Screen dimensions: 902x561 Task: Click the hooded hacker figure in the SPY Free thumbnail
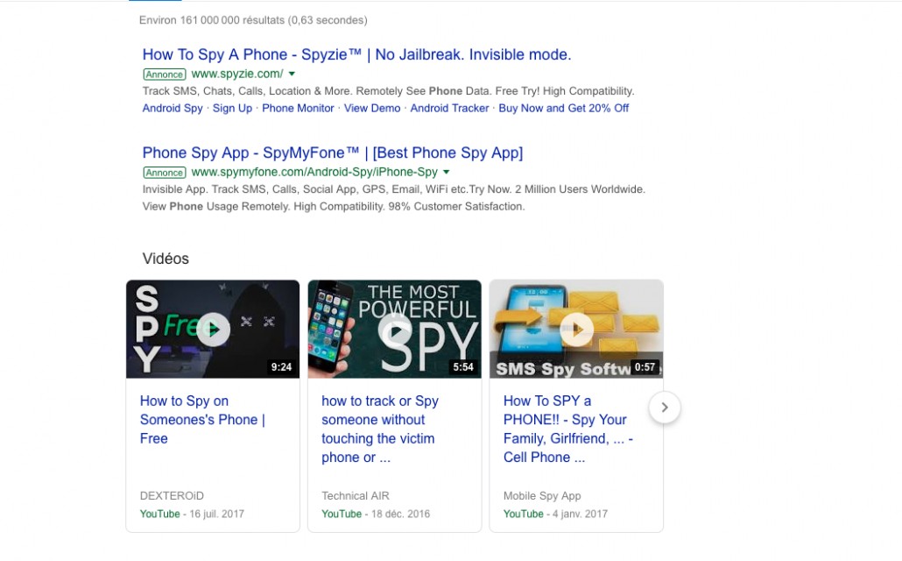(x=257, y=329)
